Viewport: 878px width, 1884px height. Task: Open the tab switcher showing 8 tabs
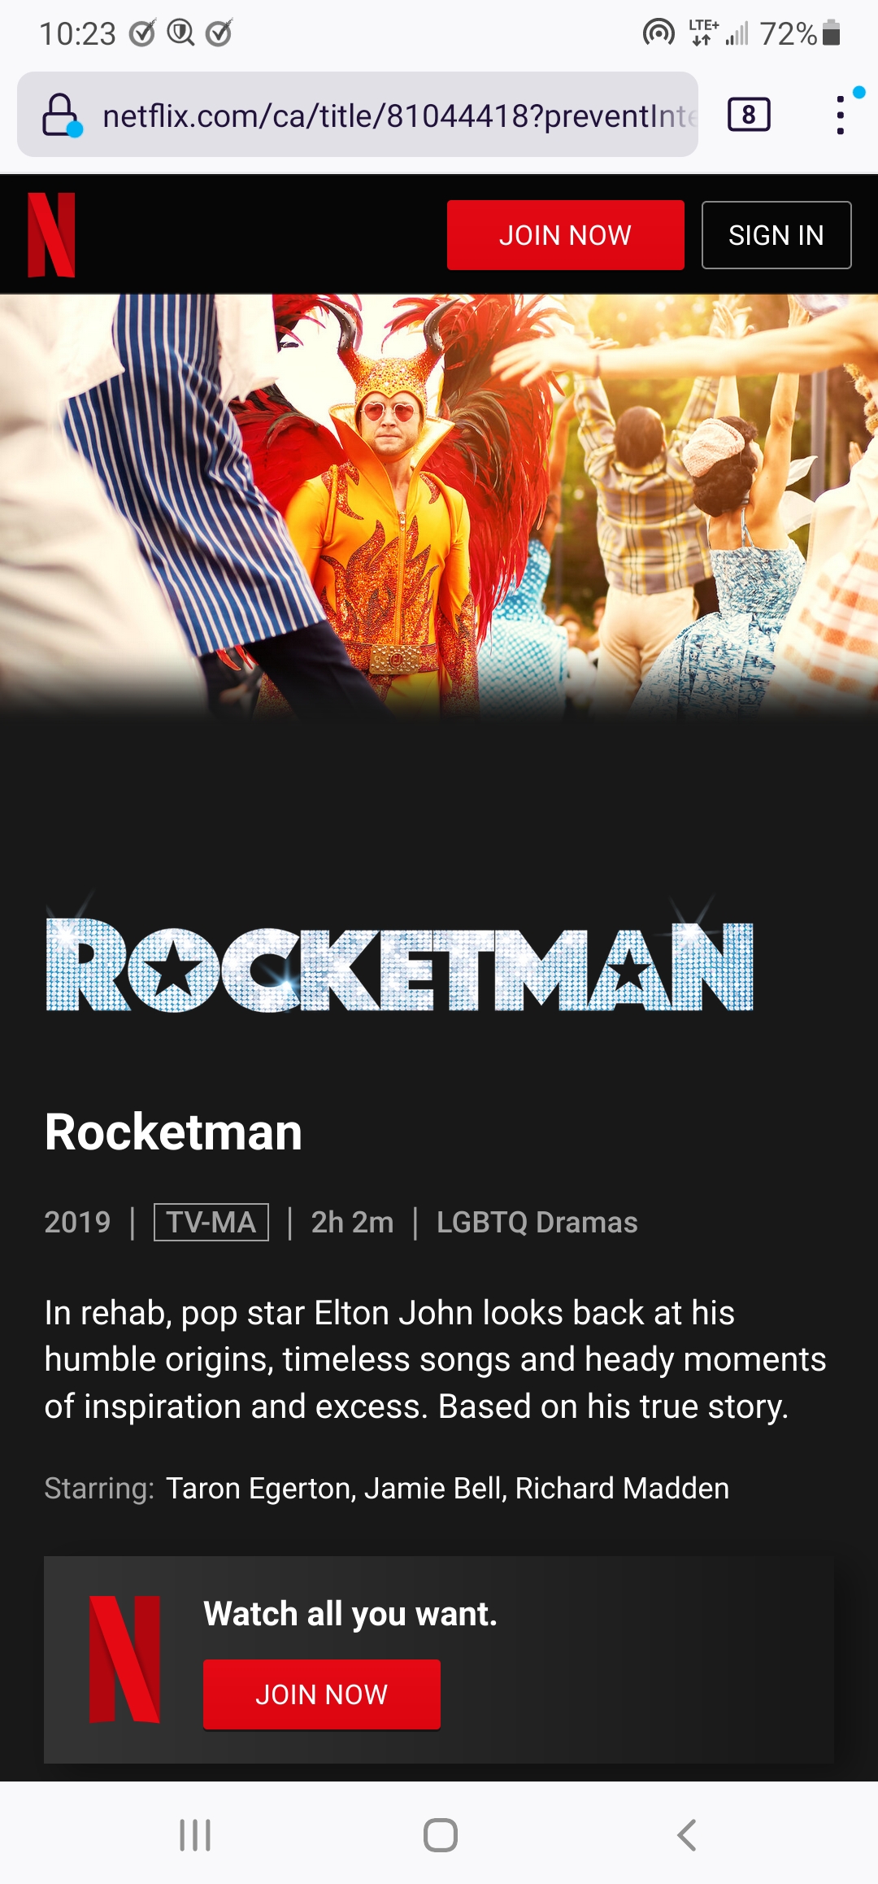(x=749, y=115)
